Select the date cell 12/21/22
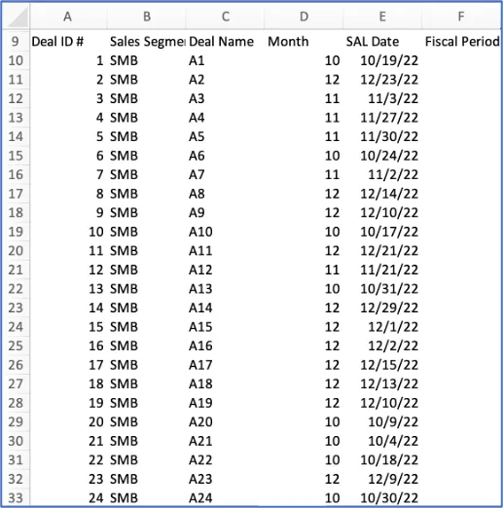 click(x=382, y=251)
